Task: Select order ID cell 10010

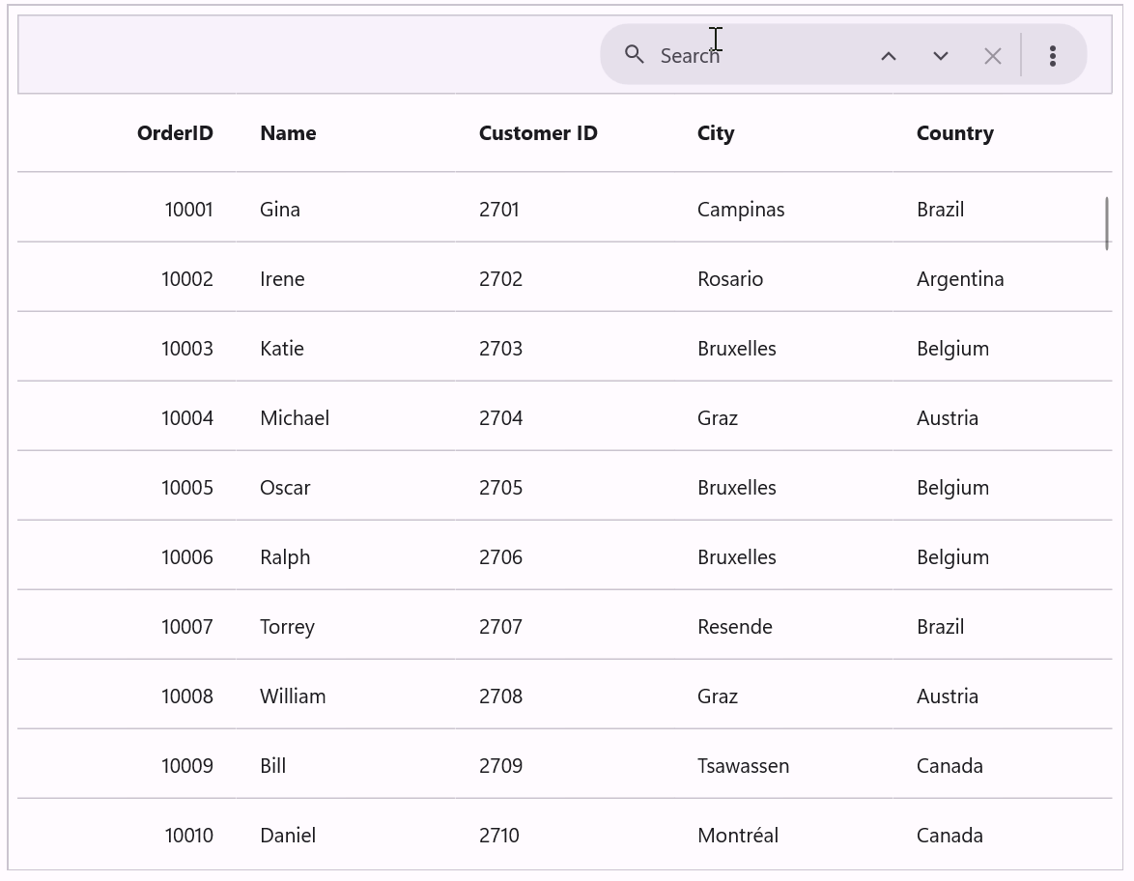Action: tap(188, 836)
